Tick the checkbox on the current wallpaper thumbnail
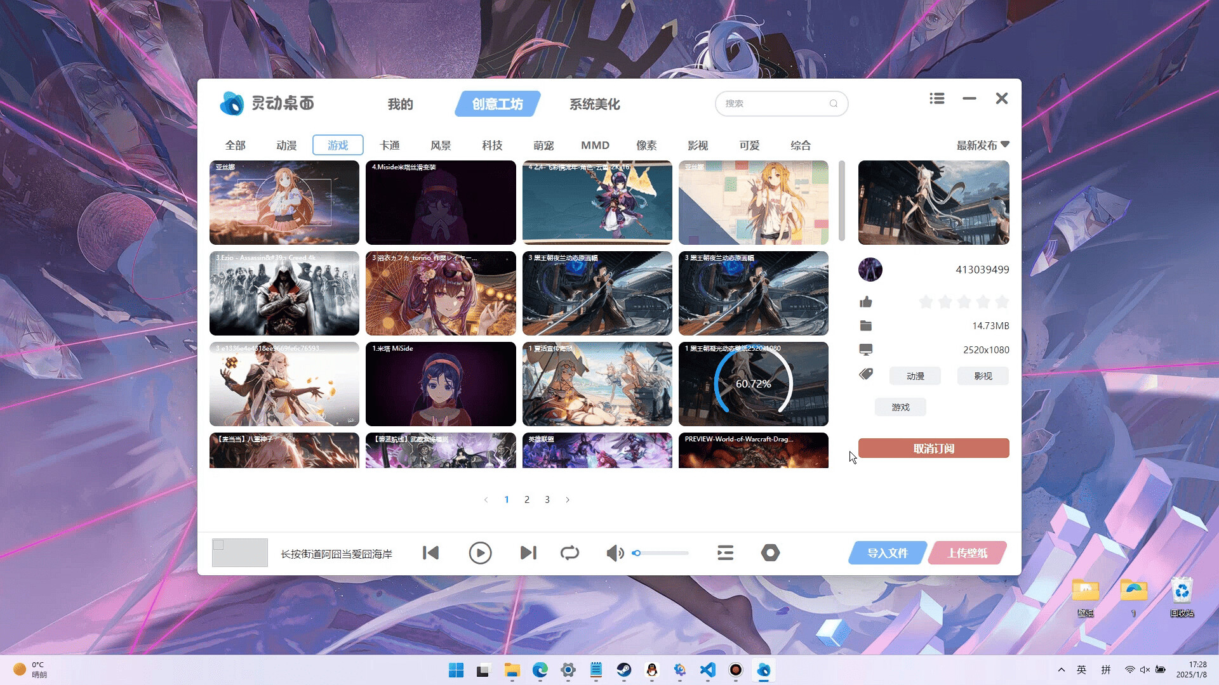The image size is (1219, 685). click(x=218, y=545)
